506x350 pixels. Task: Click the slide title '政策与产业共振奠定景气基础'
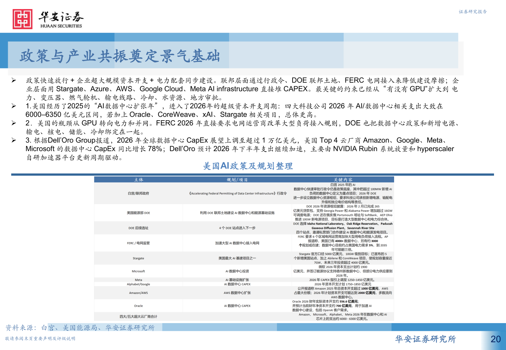click(120, 56)
